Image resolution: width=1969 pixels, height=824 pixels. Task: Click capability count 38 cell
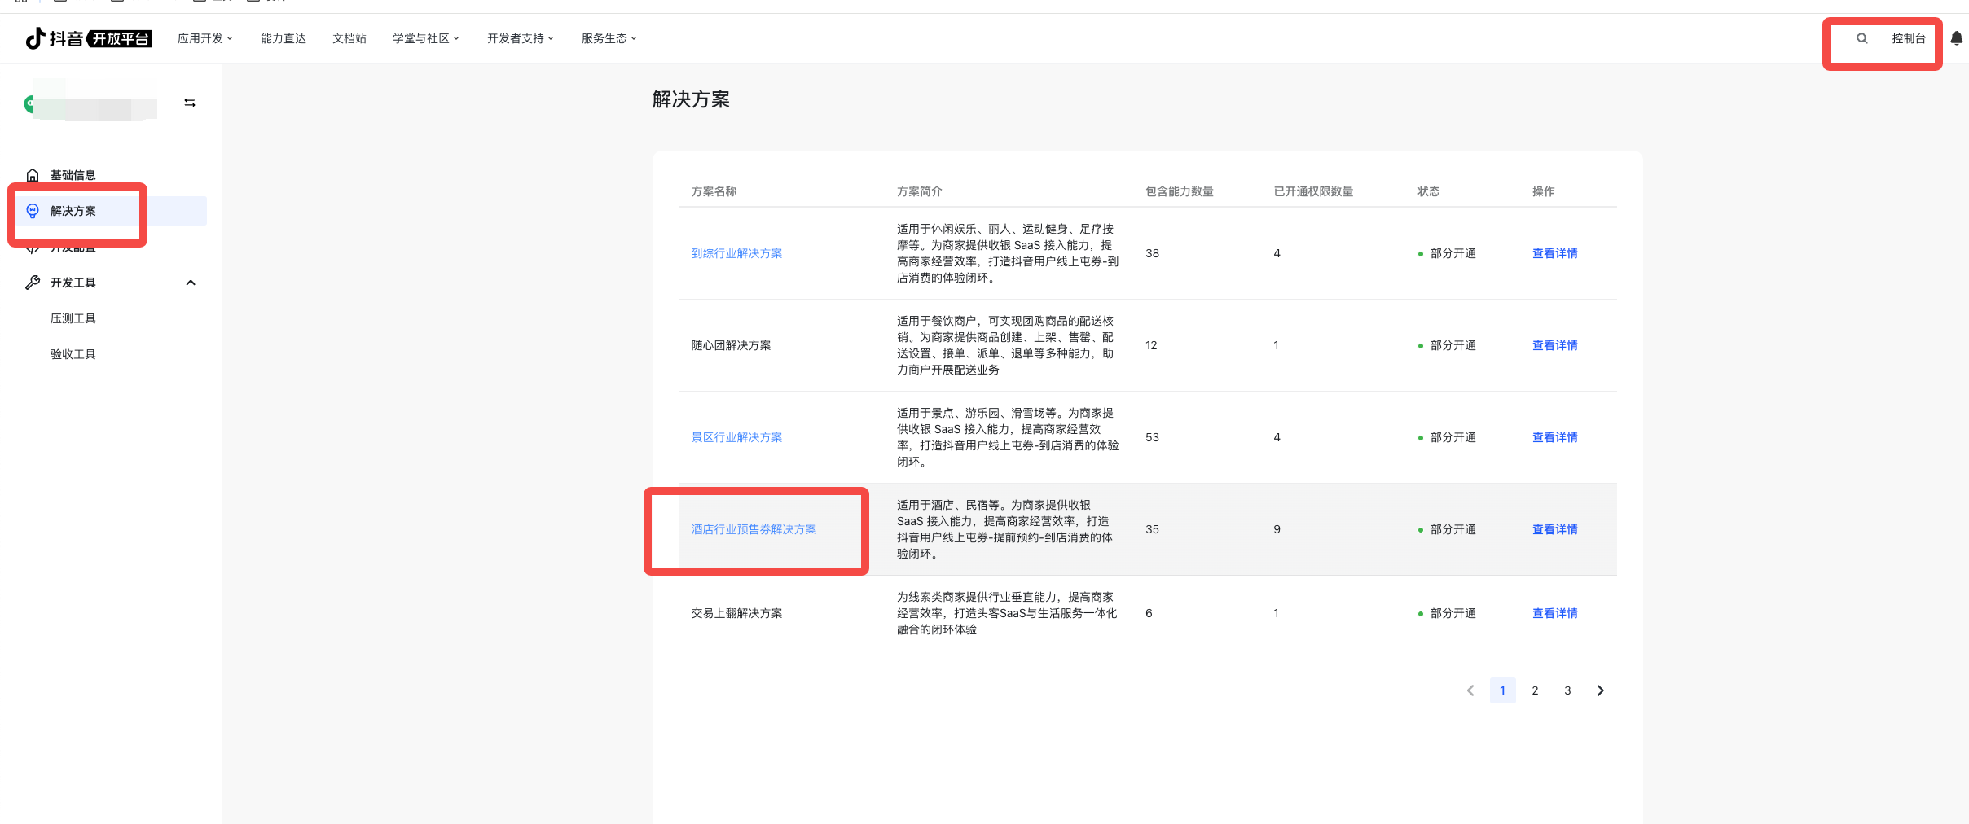(x=1152, y=253)
